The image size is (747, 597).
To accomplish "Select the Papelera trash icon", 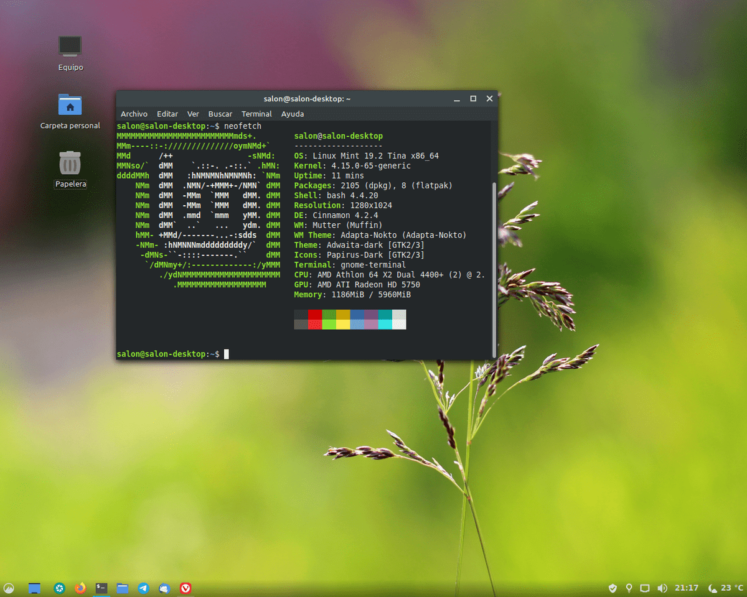I will point(70,163).
